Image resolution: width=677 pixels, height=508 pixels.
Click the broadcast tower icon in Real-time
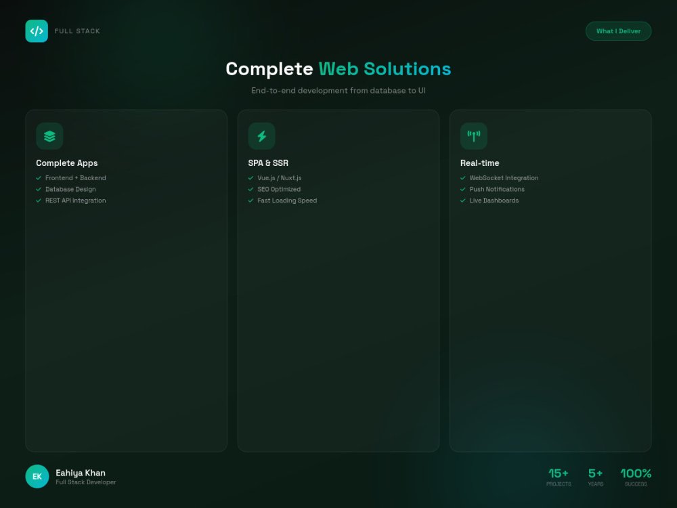coord(474,136)
